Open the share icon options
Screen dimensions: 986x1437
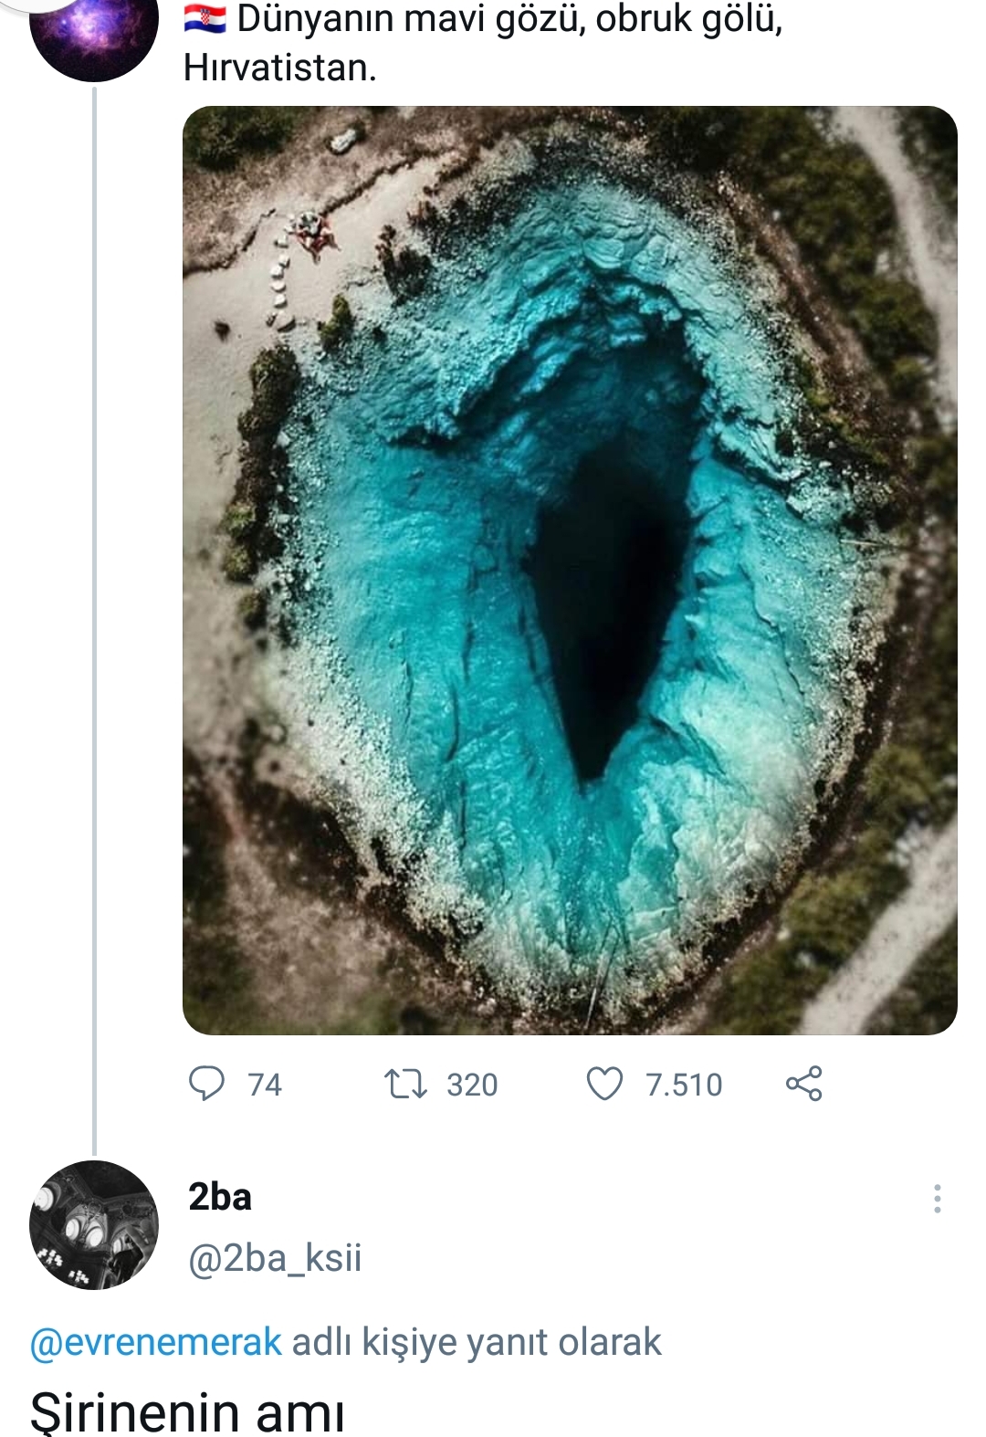(803, 1084)
